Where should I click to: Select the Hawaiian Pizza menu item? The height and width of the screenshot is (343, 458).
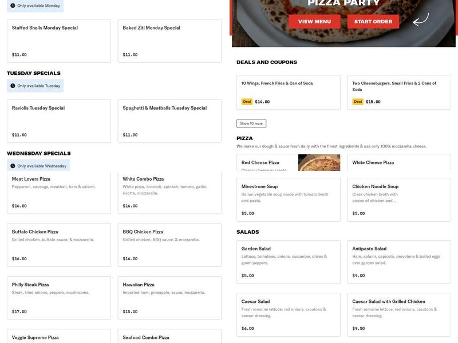click(169, 297)
